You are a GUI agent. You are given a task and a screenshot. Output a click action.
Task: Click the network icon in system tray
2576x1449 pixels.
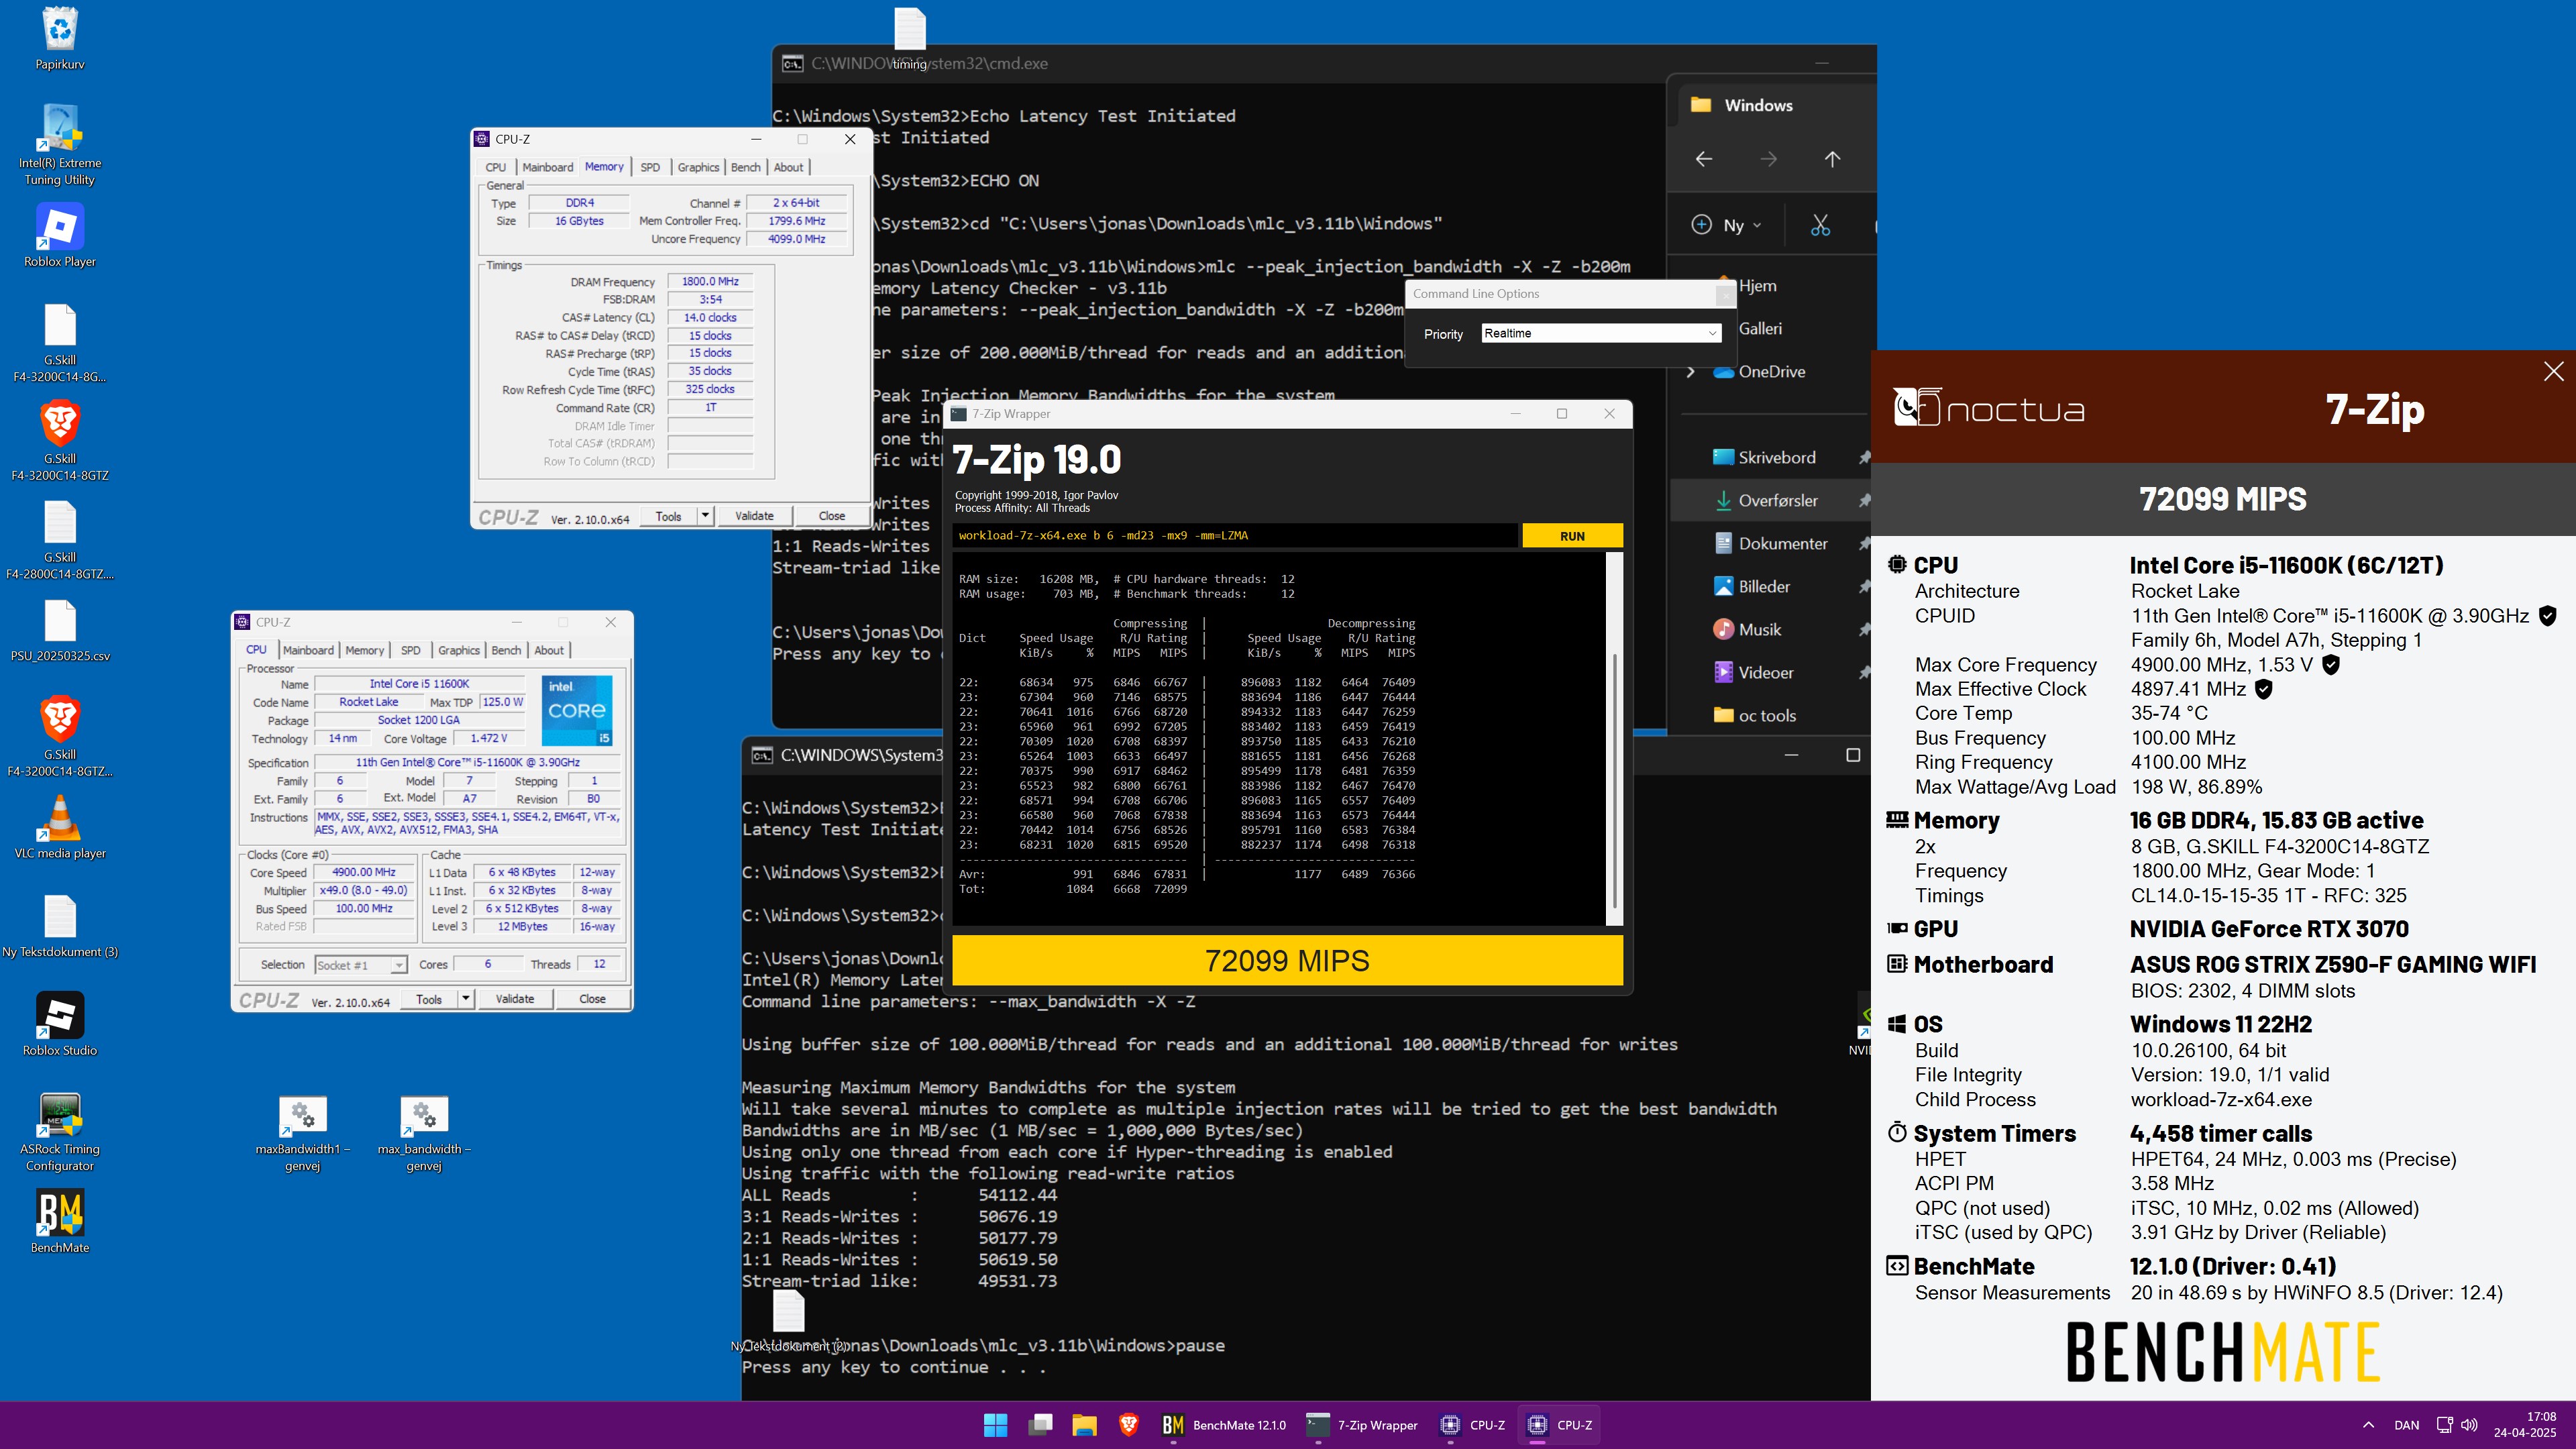coord(2444,1425)
